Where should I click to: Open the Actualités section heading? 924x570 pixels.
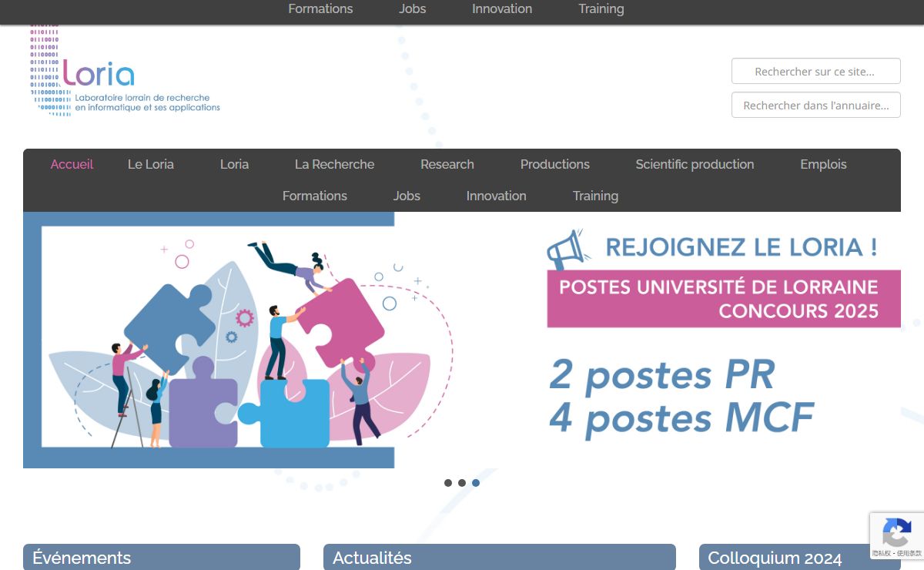(x=372, y=558)
